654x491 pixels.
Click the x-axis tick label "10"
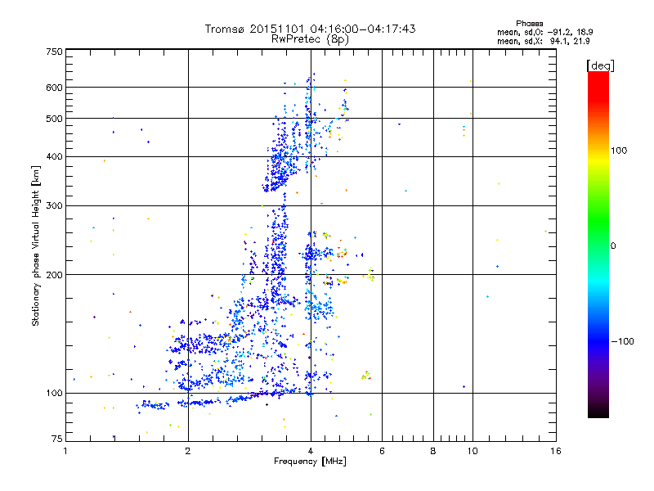coord(473,451)
